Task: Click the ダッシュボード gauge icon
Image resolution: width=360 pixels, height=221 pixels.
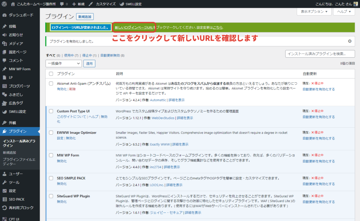Action: click(4, 15)
